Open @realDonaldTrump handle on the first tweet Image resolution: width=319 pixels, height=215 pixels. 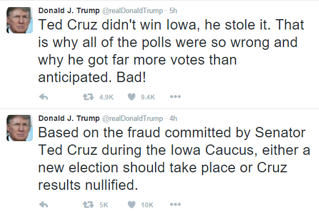(132, 11)
